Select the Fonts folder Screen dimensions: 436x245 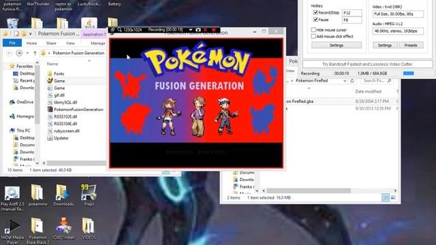tap(59, 73)
